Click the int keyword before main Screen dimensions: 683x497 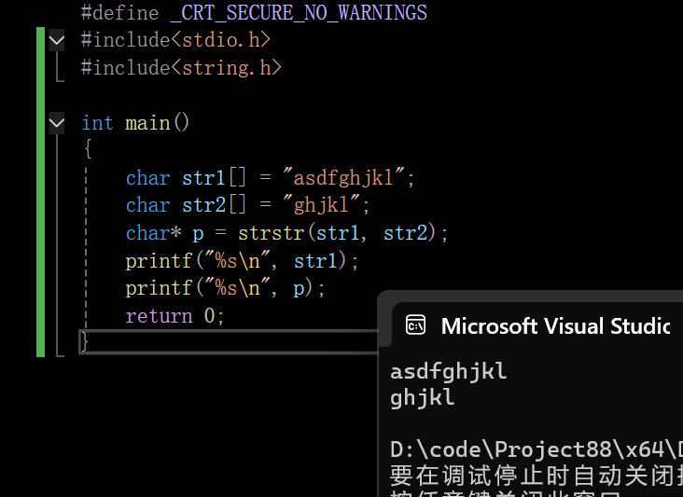pos(98,123)
